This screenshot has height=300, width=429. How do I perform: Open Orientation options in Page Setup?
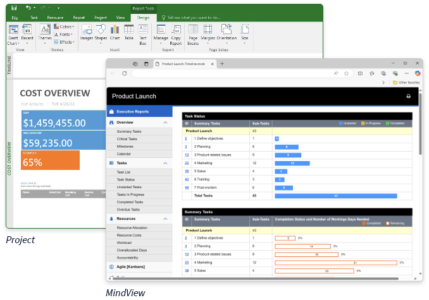227,34
